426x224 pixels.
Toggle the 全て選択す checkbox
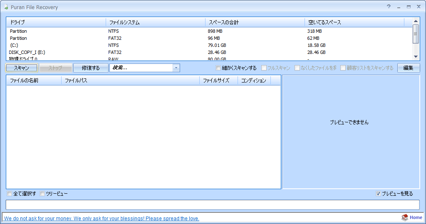point(10,194)
